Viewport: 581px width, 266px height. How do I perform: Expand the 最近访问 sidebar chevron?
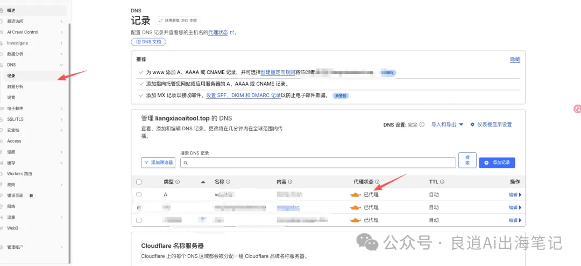(x=61, y=21)
